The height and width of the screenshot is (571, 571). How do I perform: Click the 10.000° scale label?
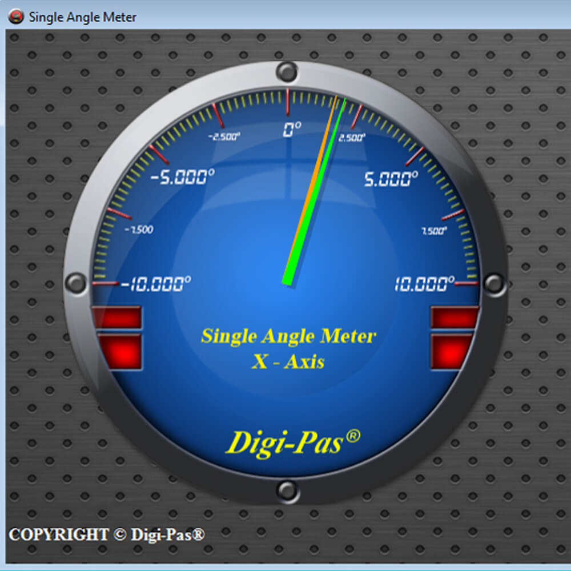point(425,283)
